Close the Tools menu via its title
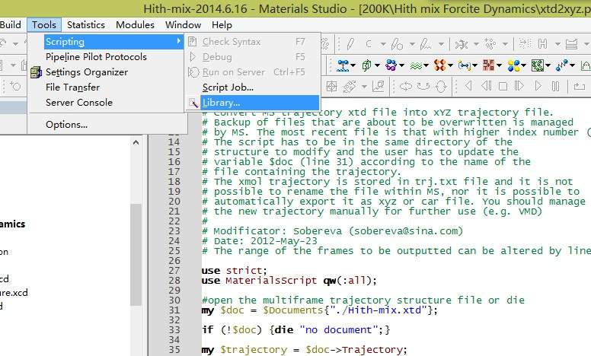591x356 pixels. coord(44,25)
